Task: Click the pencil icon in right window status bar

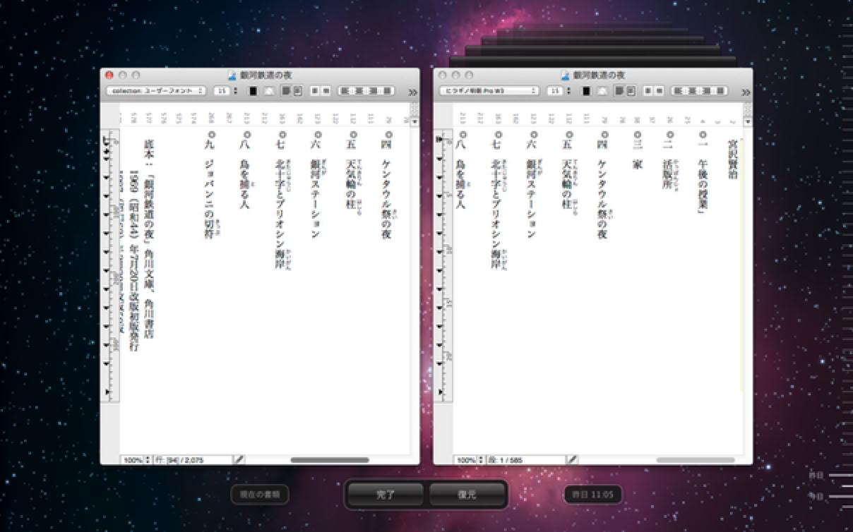Action: (x=572, y=459)
